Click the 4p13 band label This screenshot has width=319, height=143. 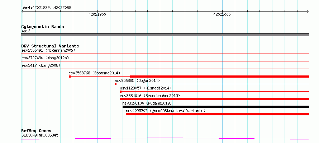pyautogui.click(x=26, y=31)
